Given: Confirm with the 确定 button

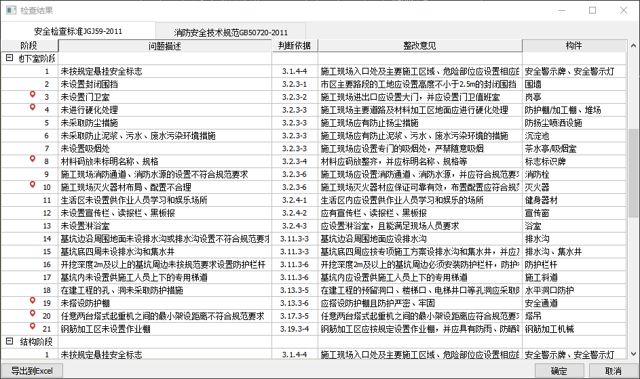Looking at the screenshot, I should (559, 371).
